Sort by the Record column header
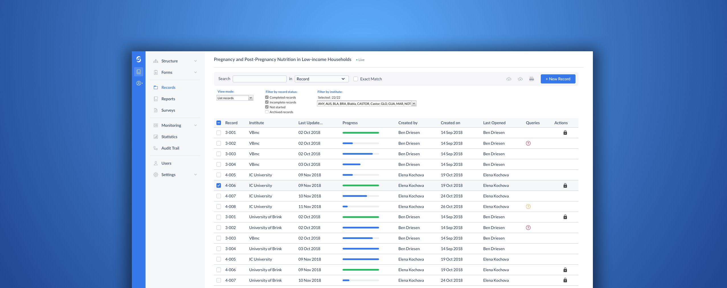727x288 pixels. point(231,123)
